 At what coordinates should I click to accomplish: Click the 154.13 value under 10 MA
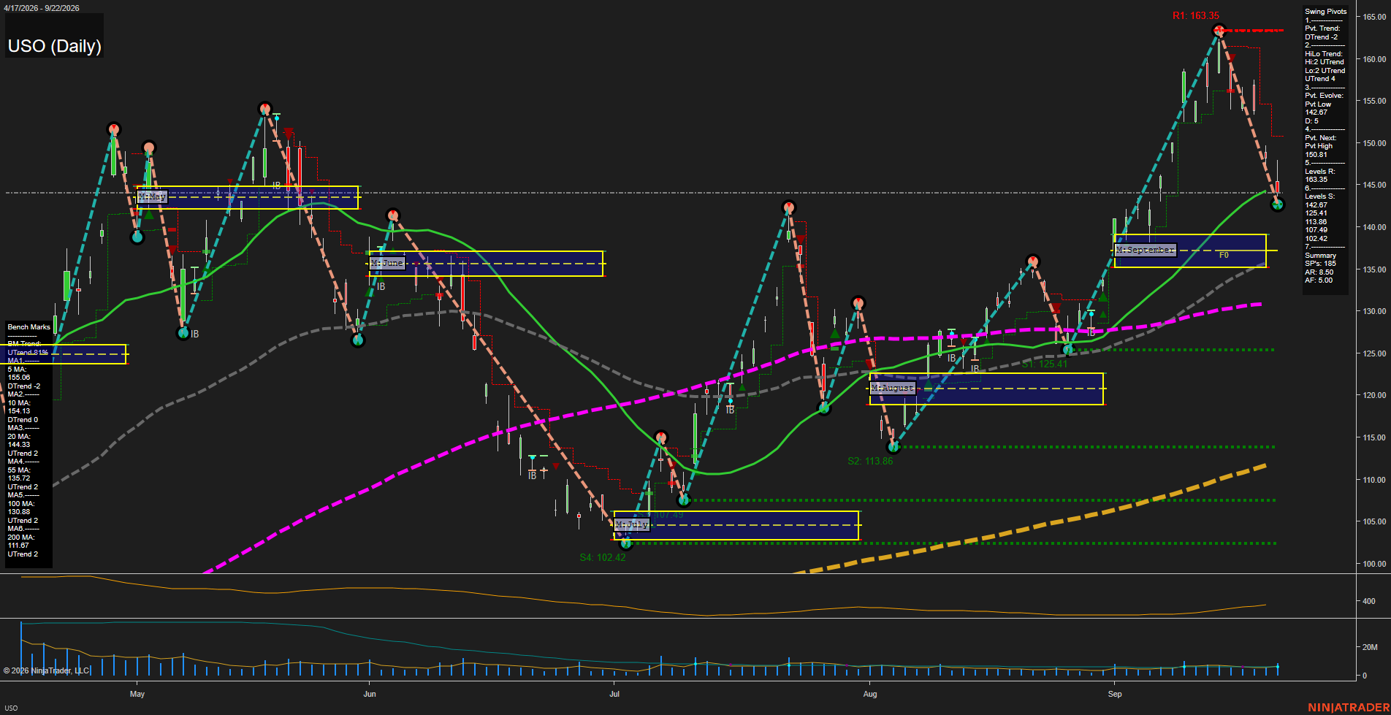click(19, 411)
